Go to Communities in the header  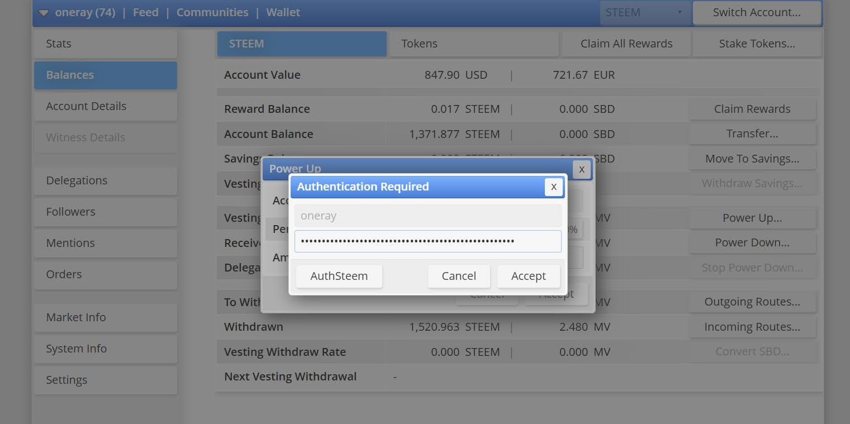pyautogui.click(x=212, y=12)
